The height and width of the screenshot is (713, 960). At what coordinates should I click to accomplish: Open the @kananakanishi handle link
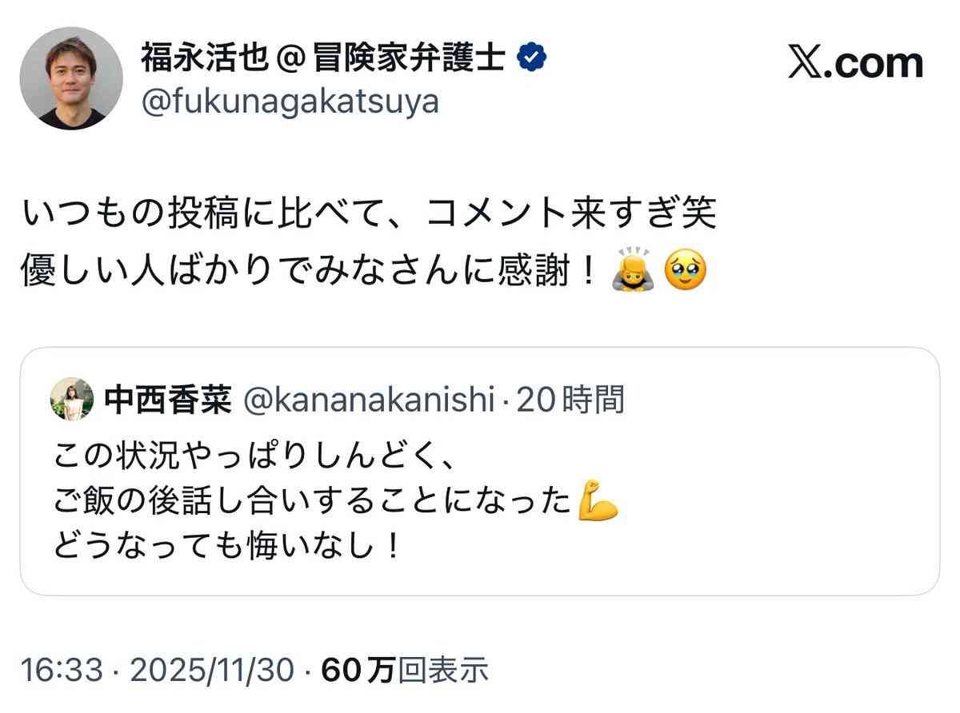click(x=369, y=400)
